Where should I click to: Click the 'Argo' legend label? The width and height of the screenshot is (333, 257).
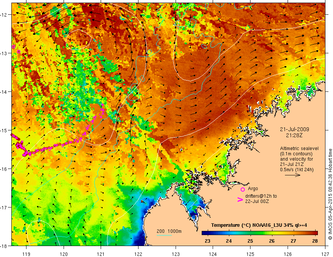click(x=253, y=189)
